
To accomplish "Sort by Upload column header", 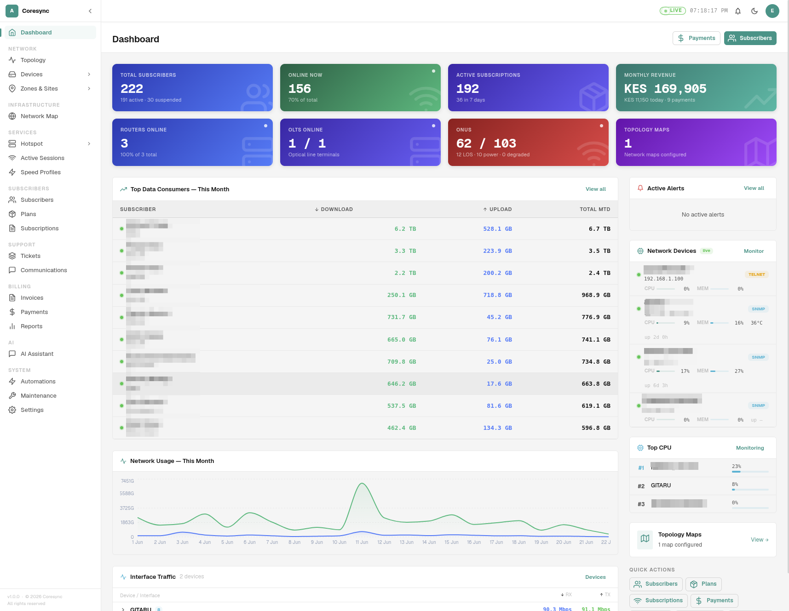I will [x=497, y=210].
